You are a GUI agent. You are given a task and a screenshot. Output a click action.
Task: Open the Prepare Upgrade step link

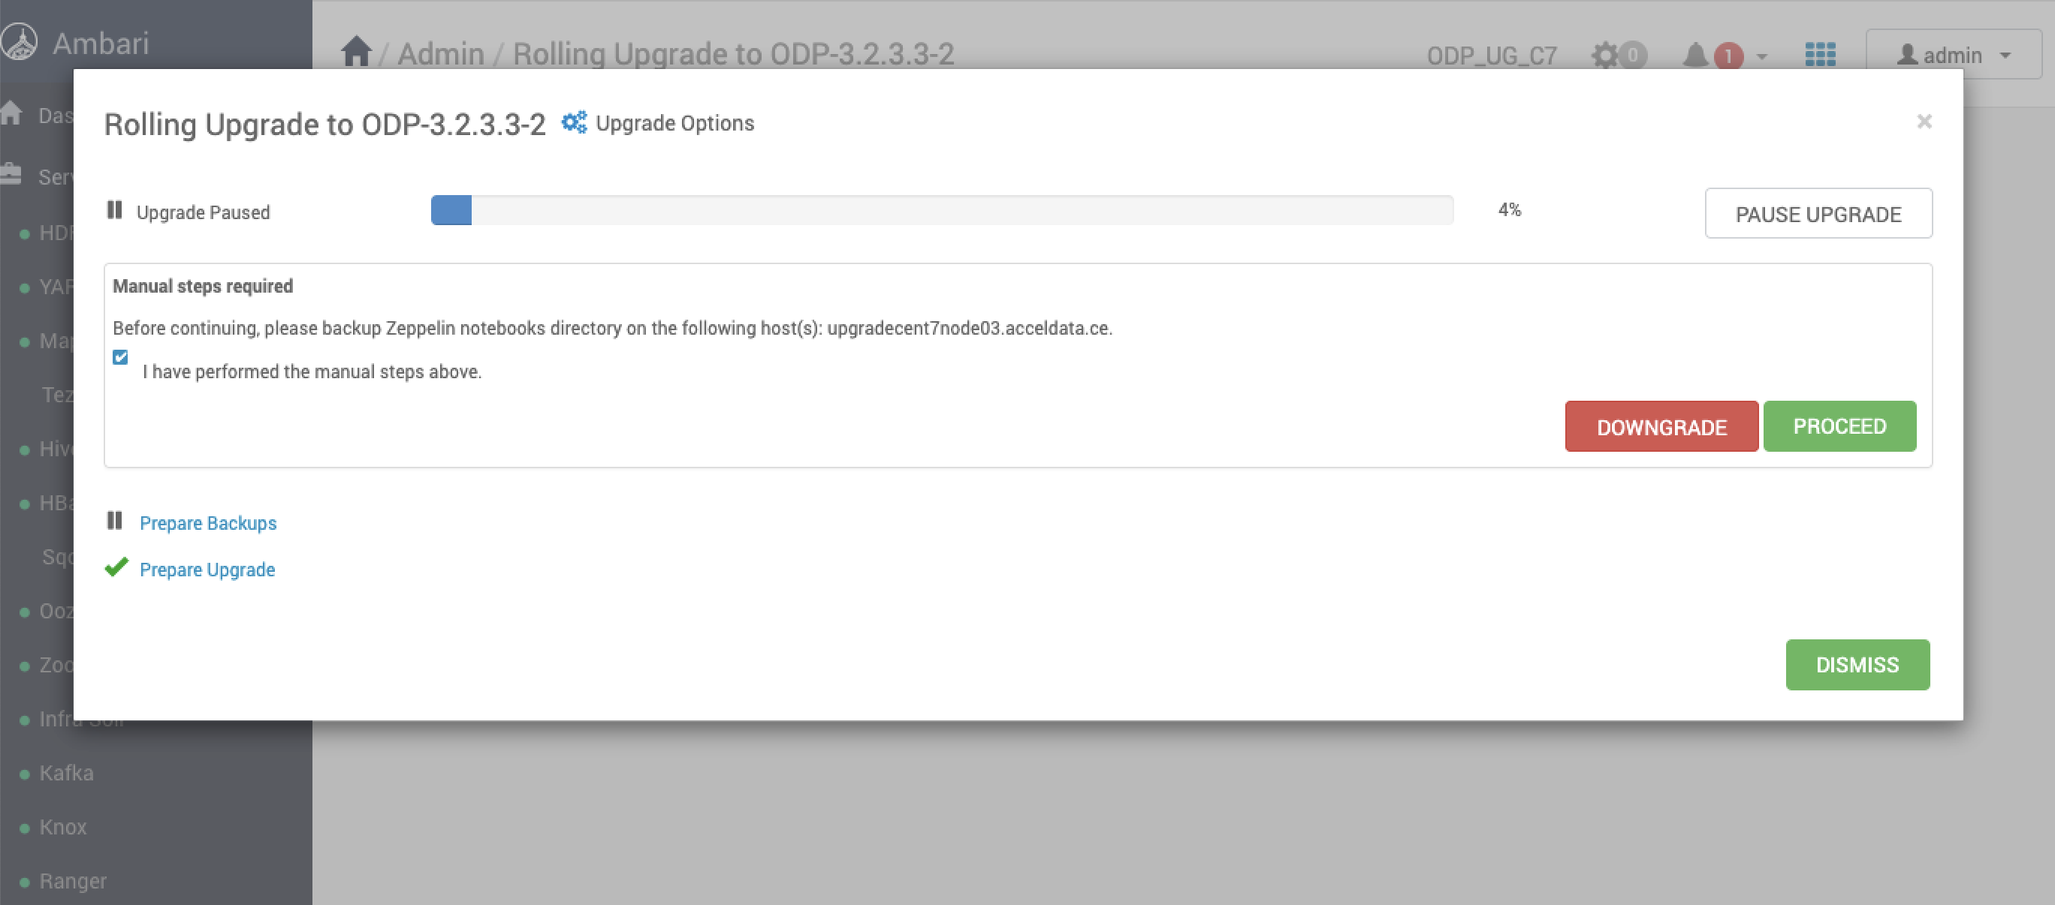click(x=207, y=570)
